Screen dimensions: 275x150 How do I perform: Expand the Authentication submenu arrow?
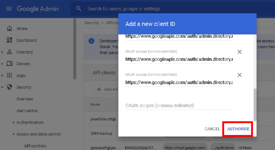click(x=13, y=123)
